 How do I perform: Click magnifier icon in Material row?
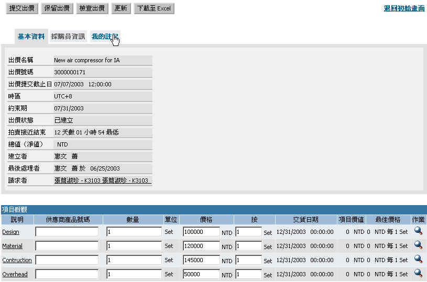[x=418, y=244]
